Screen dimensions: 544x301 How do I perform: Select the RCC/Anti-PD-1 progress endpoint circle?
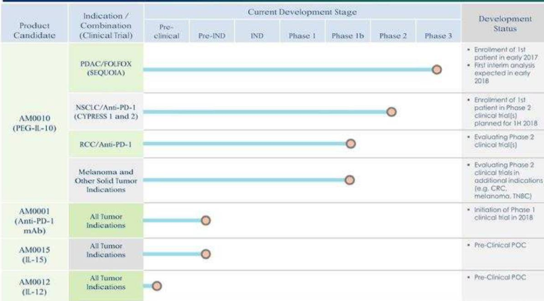coord(351,144)
